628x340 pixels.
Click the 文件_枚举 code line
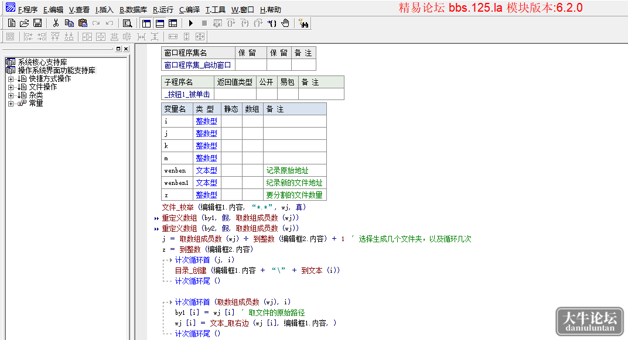point(234,207)
